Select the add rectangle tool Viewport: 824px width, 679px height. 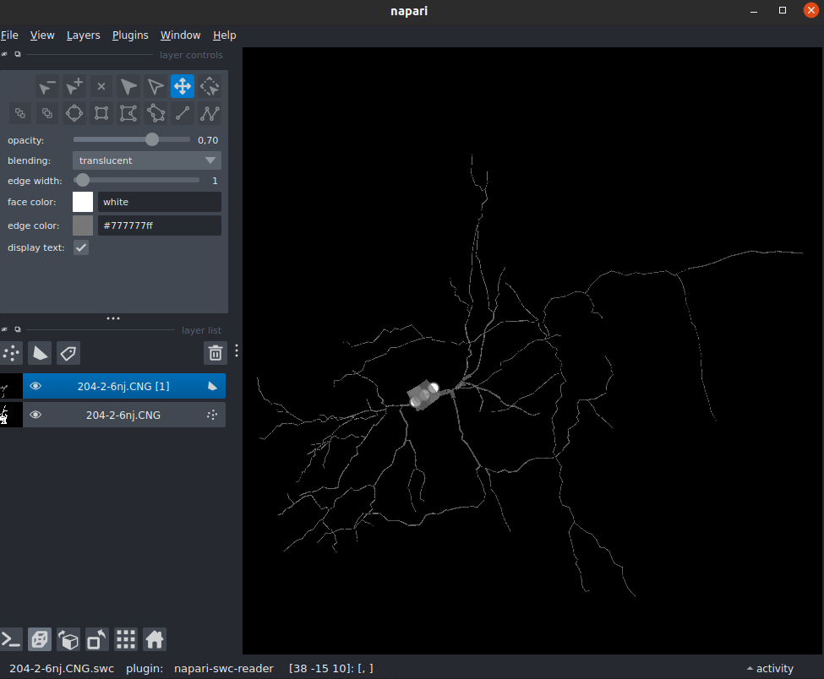coord(101,113)
